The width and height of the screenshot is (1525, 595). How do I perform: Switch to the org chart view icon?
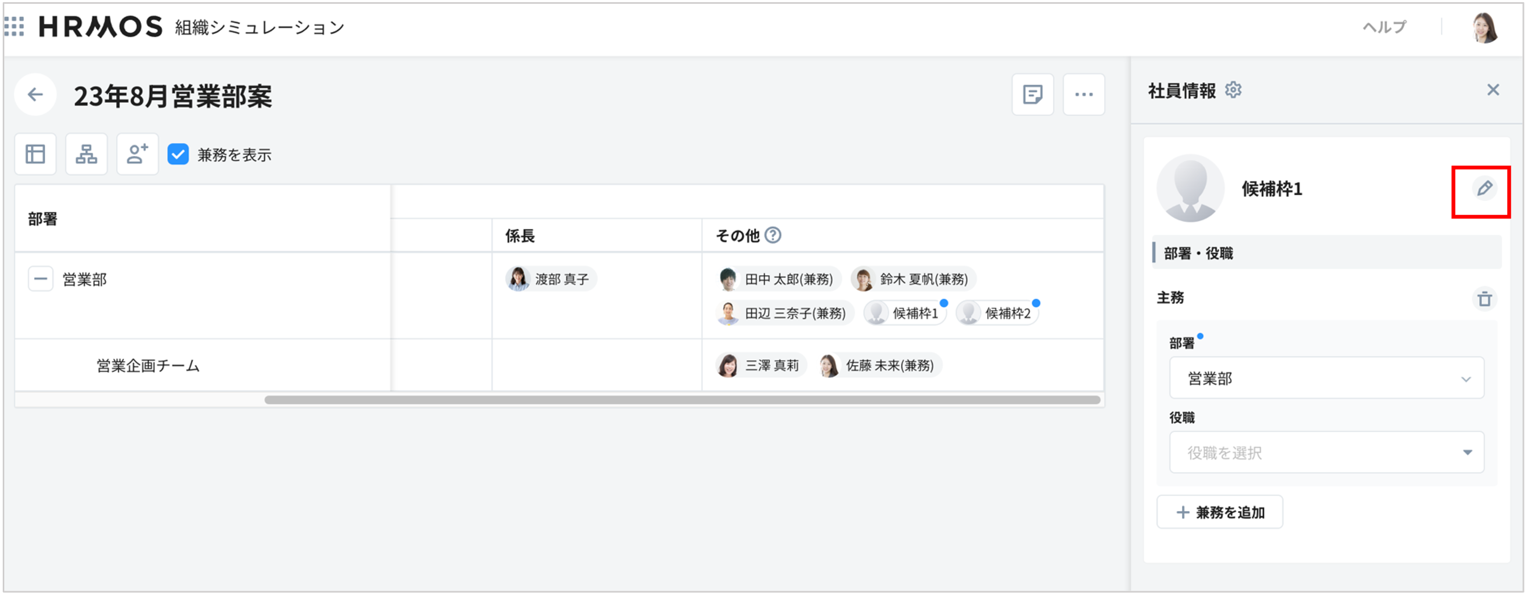point(86,154)
